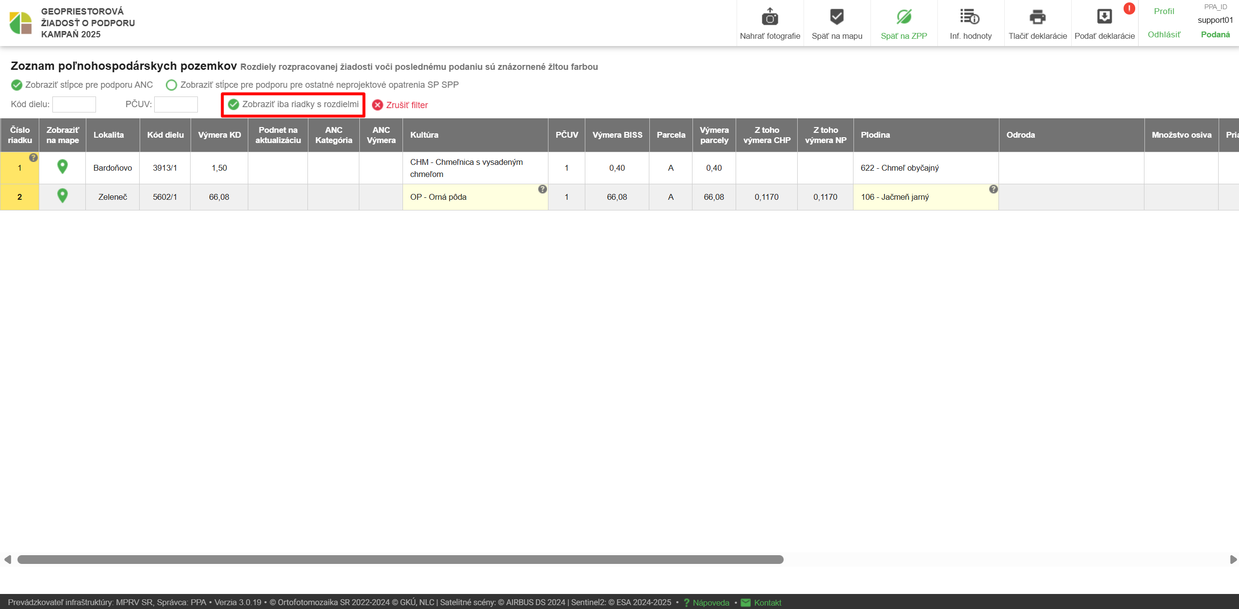Open Nápoveda help link in footer
1239x609 pixels.
pos(710,602)
